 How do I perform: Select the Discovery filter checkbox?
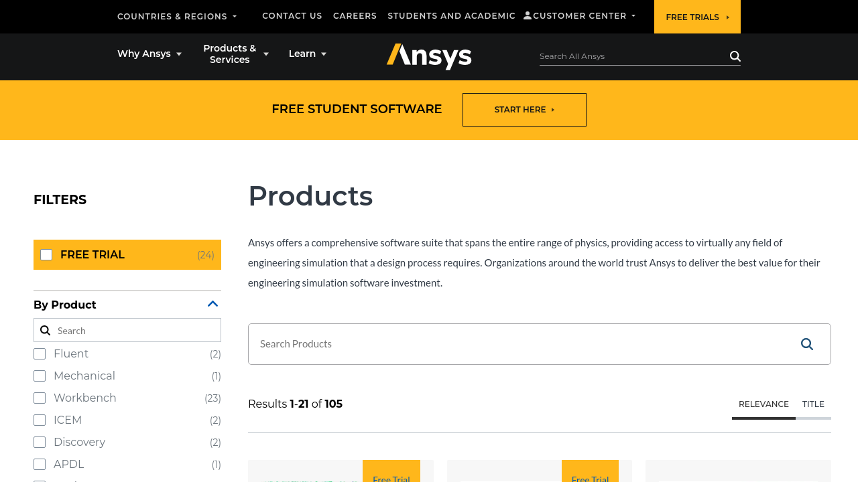(40, 443)
